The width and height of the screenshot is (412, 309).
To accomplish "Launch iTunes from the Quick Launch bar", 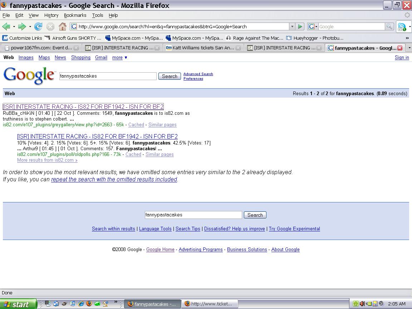I will pyautogui.click(x=73, y=304).
